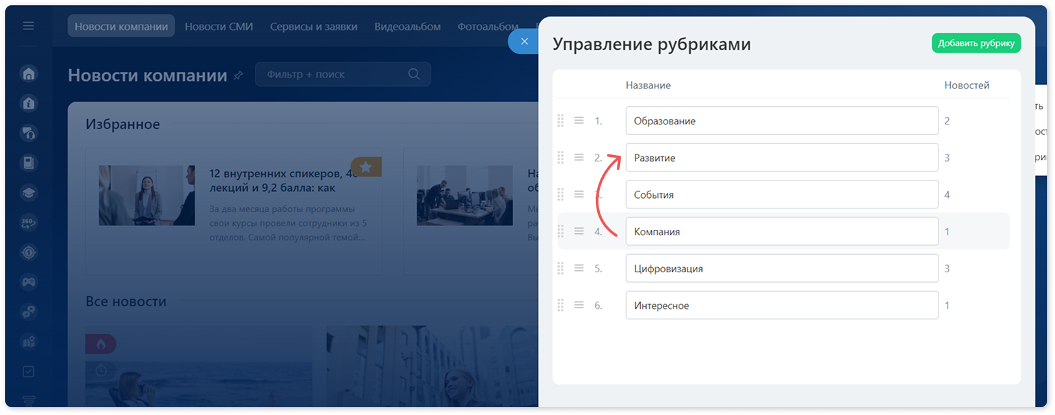Go to the home icon in the sidebar
This screenshot has width=1055, height=415.
point(29,74)
